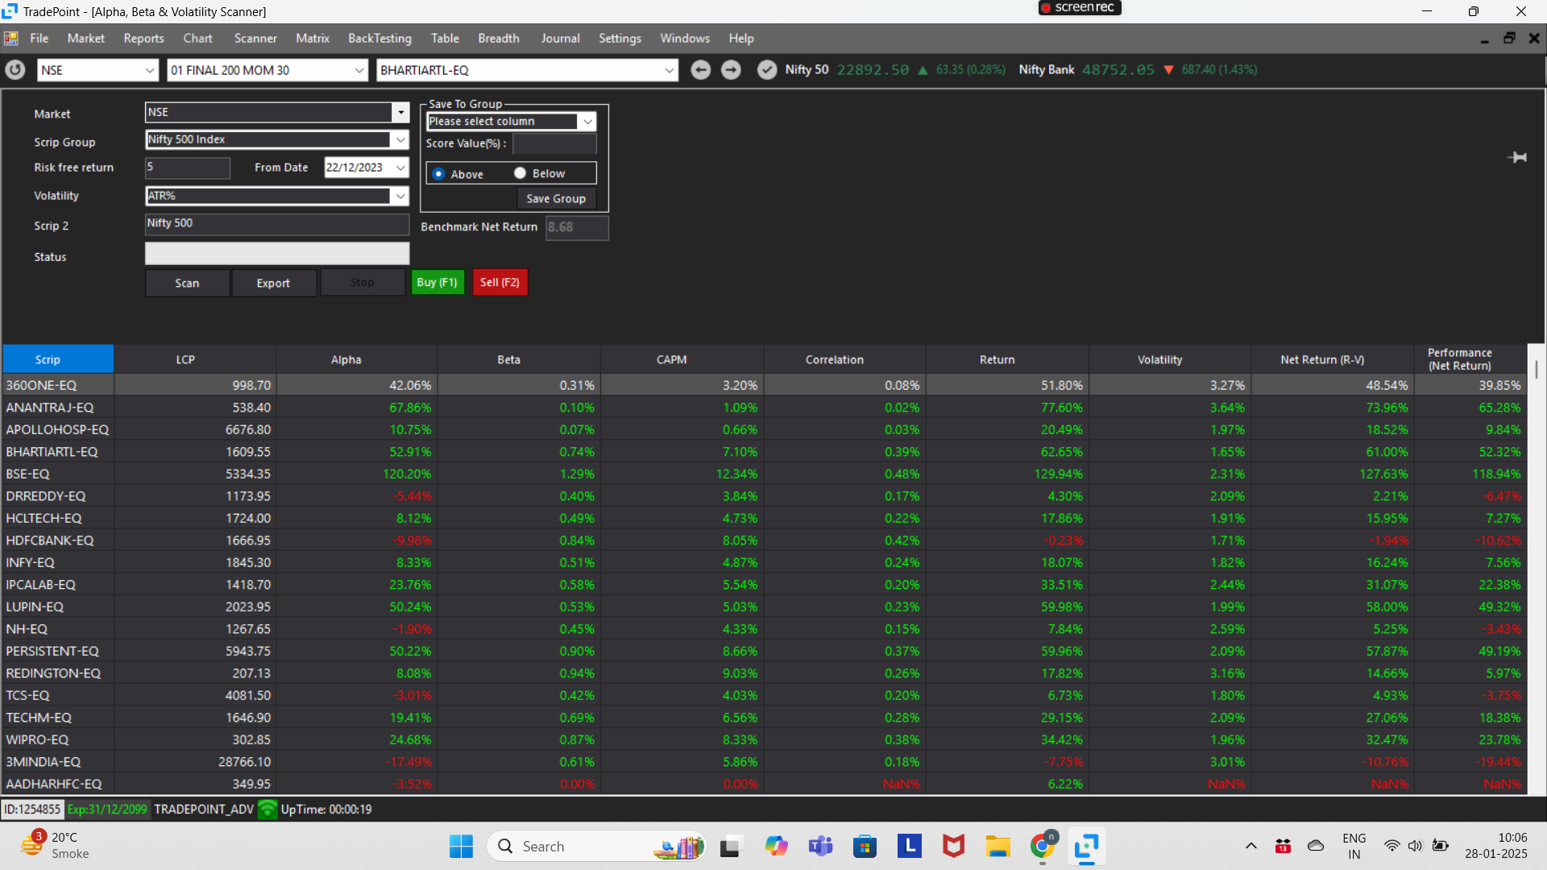The height and width of the screenshot is (870, 1547).
Task: Click the pin icon on the right panel
Action: [x=1518, y=158]
